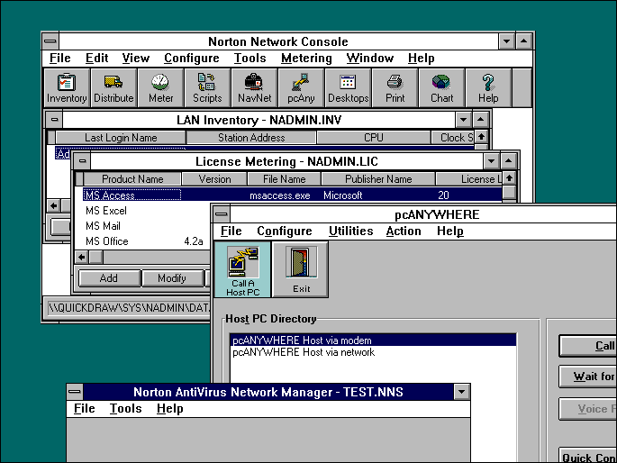The height and width of the screenshot is (463, 617).
Task: Click the Wait for button in pcANYWHERE
Action: [x=588, y=377]
